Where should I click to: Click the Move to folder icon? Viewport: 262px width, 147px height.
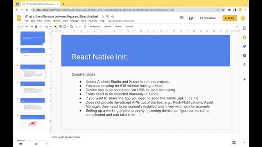point(108,16)
